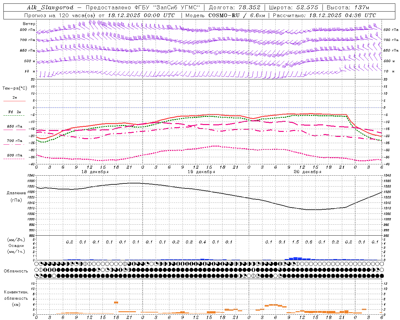Click the Давление pressure panel label

pyautogui.click(x=16, y=193)
